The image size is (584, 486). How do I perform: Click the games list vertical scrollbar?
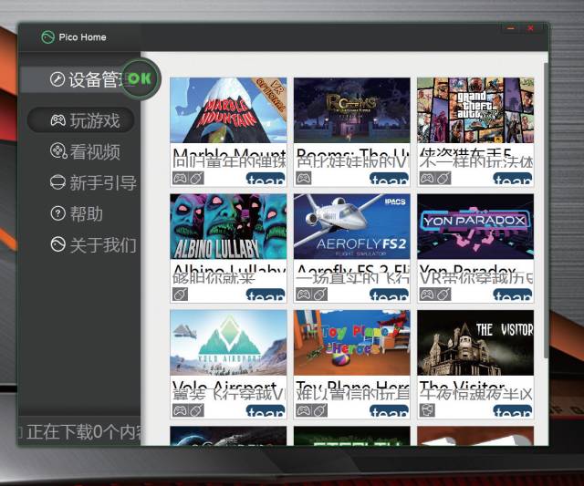tap(546, 211)
